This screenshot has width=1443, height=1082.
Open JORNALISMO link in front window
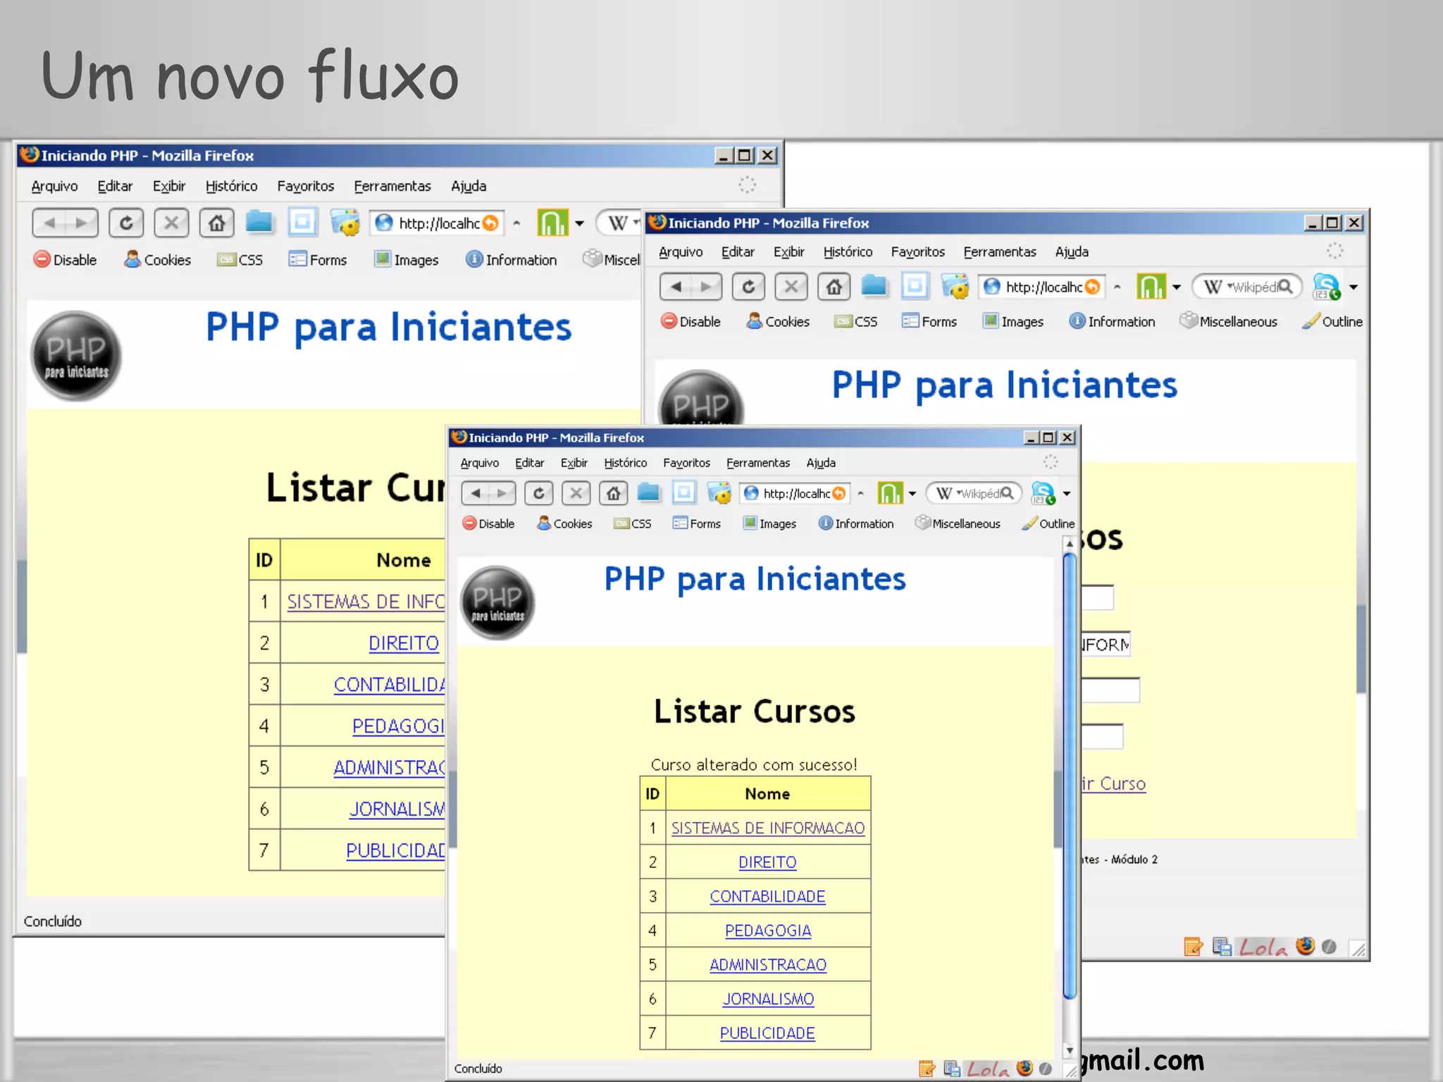768,999
